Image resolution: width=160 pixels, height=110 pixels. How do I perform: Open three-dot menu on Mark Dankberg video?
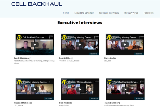[x=140, y=82]
